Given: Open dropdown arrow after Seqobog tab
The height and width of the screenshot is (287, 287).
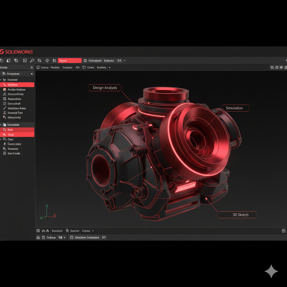Looking at the screenshot, I should [110, 68].
